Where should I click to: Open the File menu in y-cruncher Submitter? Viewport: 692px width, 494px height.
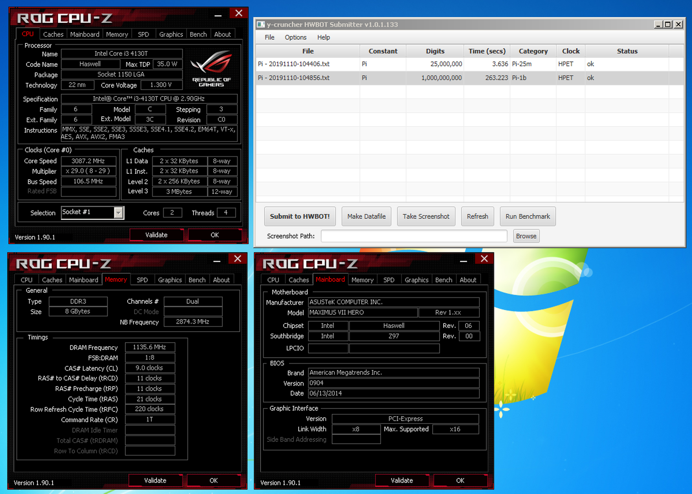point(269,38)
